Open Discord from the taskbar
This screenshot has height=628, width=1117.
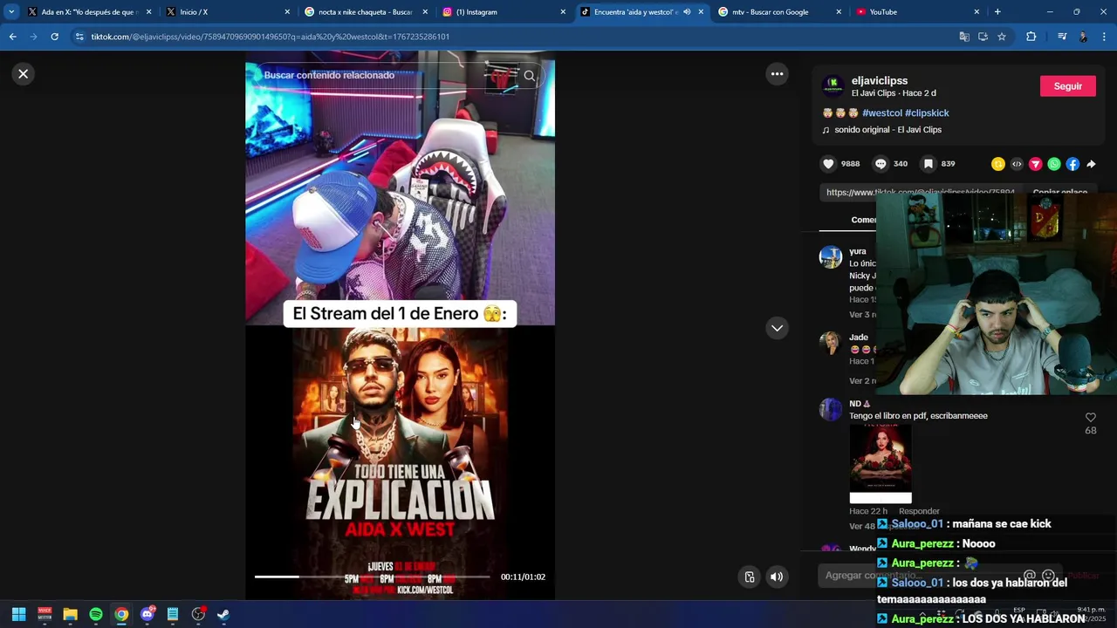147,614
